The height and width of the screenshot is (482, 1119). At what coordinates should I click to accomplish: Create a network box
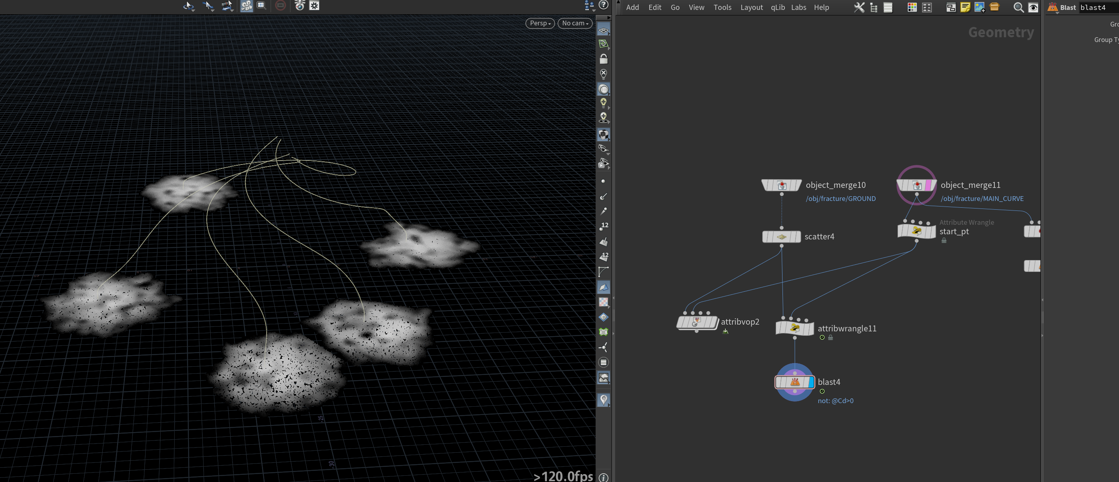coord(951,8)
